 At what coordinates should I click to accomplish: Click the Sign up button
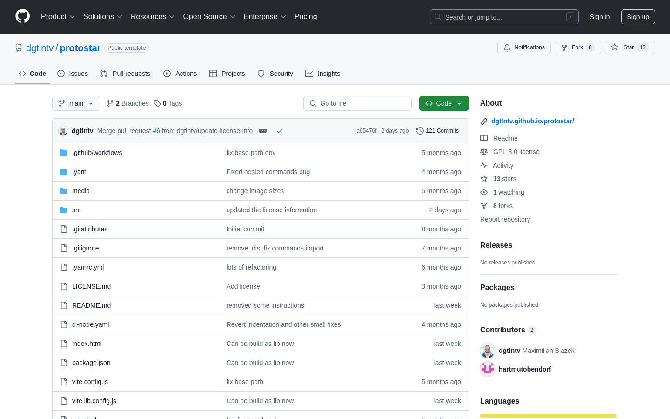(638, 17)
